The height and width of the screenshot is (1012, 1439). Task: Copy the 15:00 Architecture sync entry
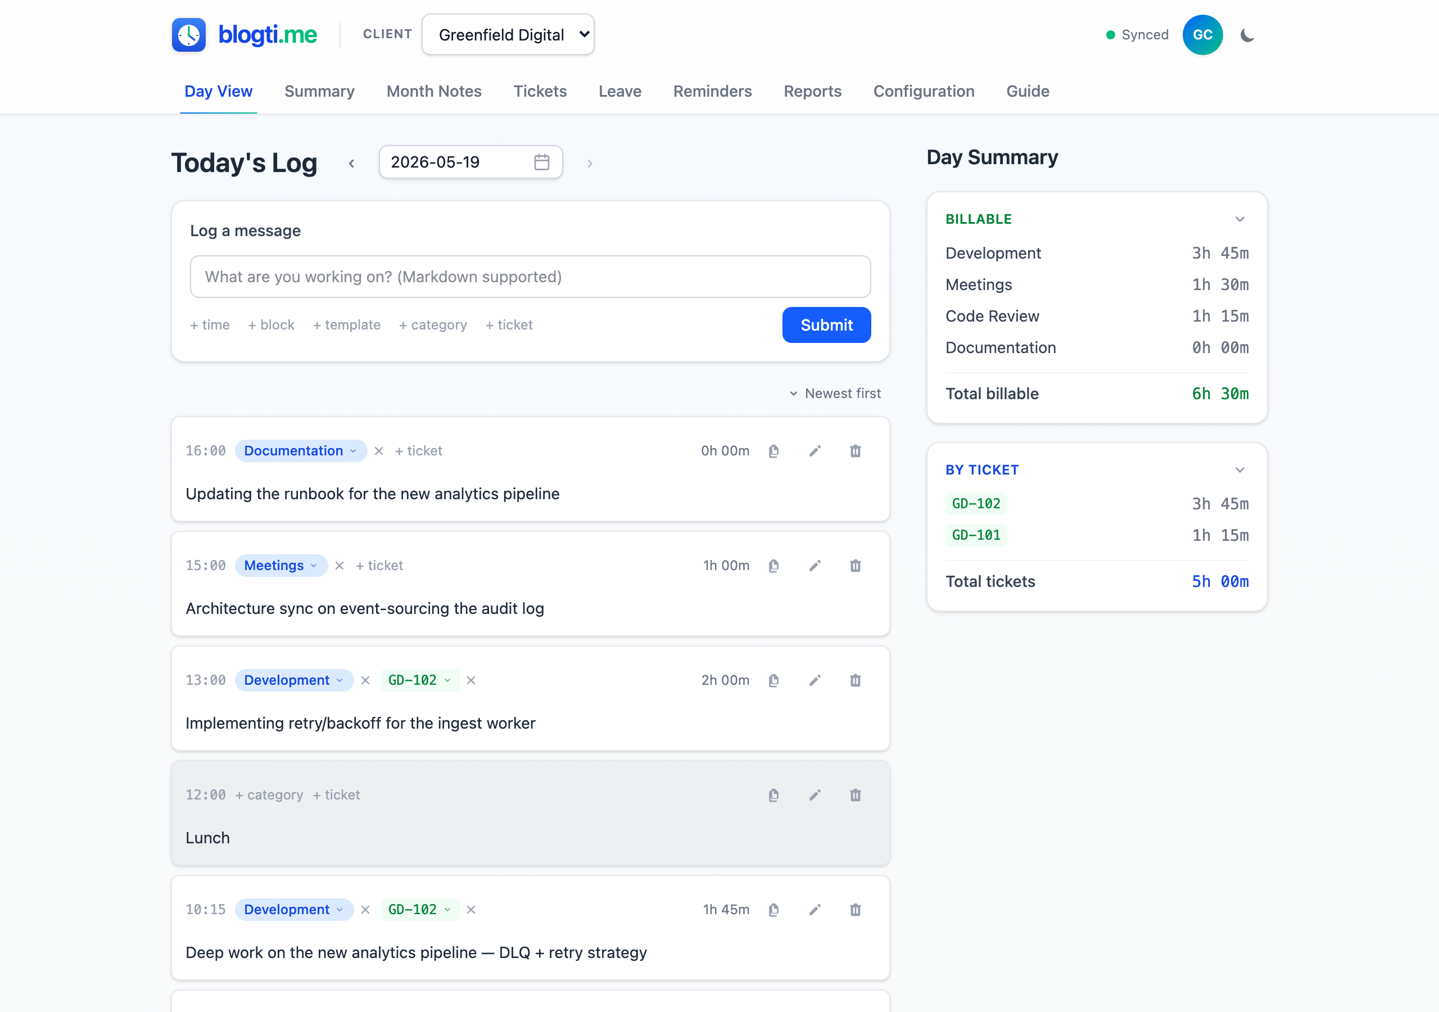773,566
